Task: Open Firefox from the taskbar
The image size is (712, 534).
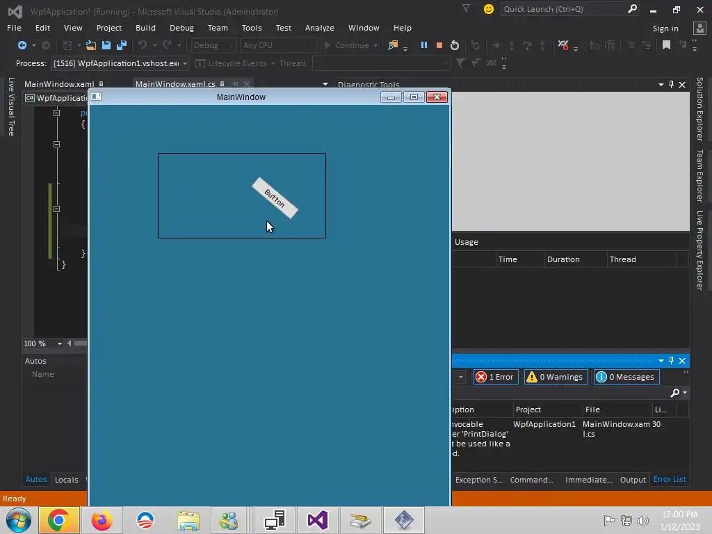Action: (102, 520)
